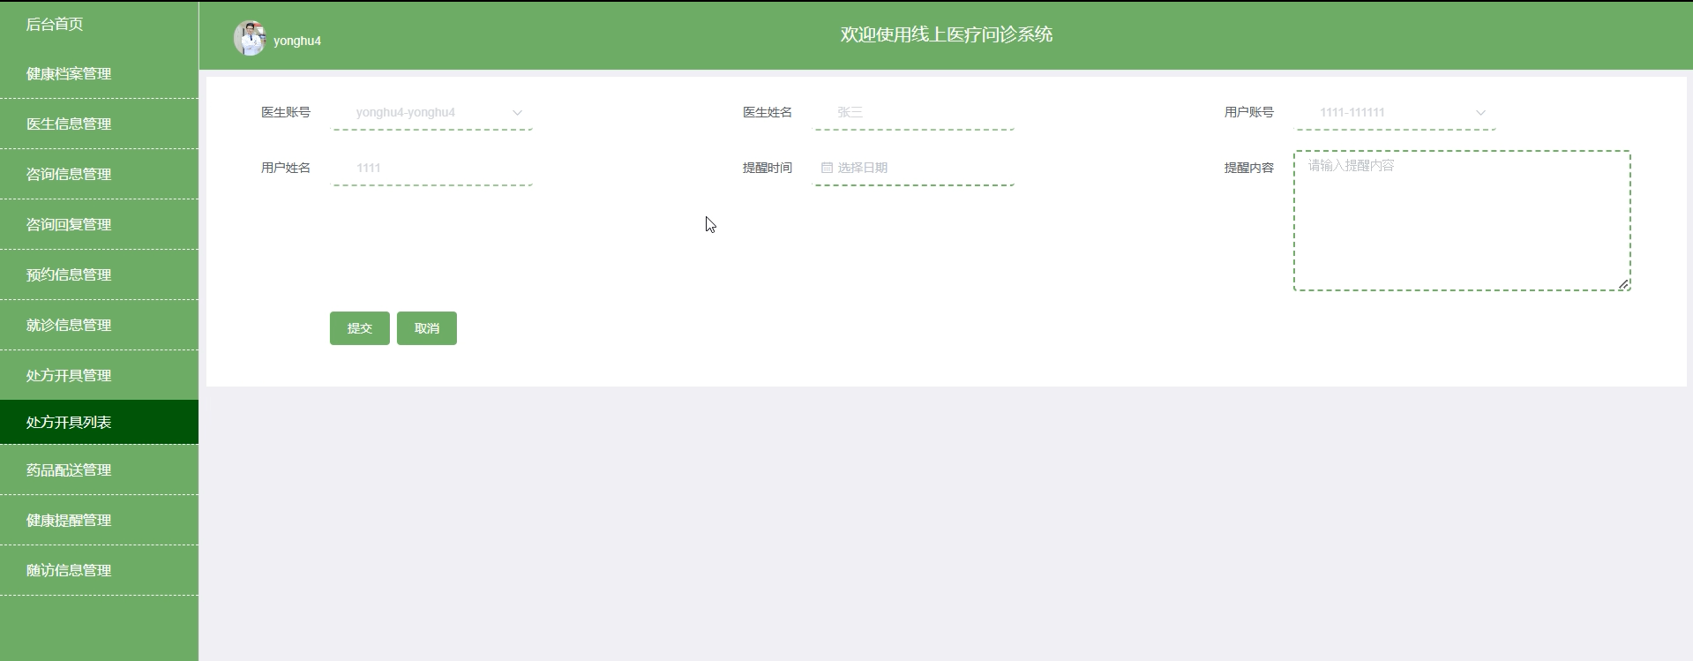Viewport: 1693px width, 661px height.
Task: Click the 用户账号 select box value
Action: coord(1352,113)
